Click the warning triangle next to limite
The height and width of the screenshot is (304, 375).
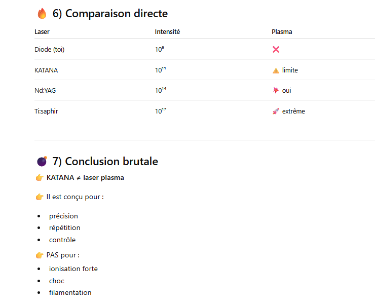tap(276, 70)
